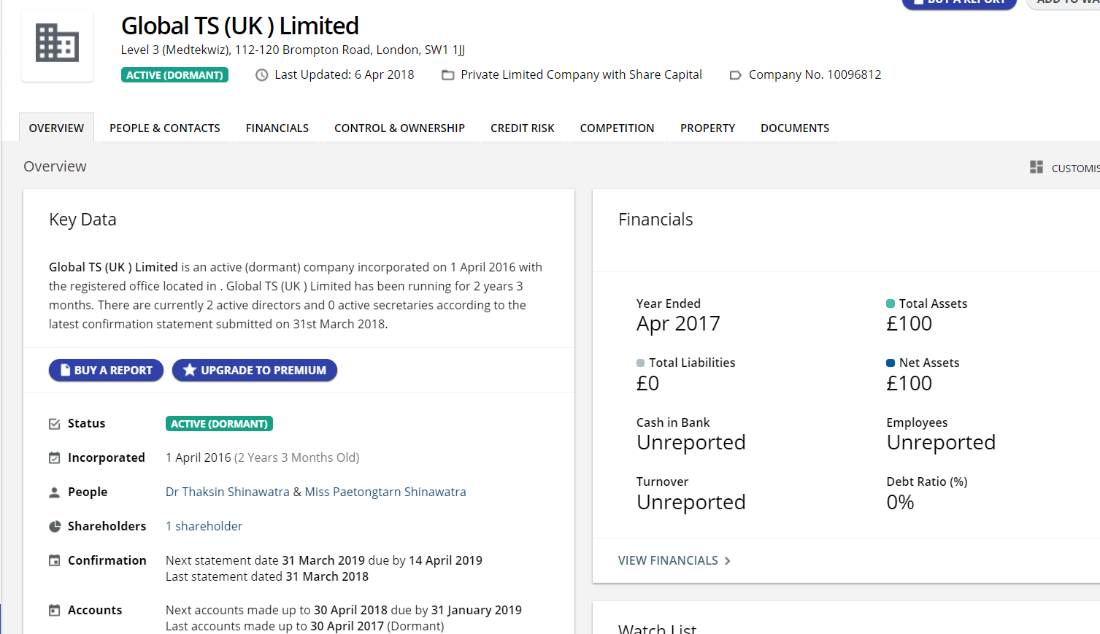The width and height of the screenshot is (1100, 634).
Task: Select the Control & Ownership tab
Action: [x=399, y=128]
